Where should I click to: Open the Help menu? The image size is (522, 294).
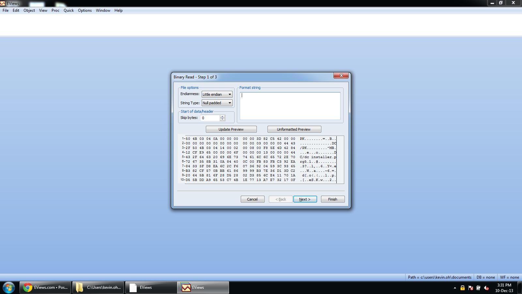[x=118, y=10]
